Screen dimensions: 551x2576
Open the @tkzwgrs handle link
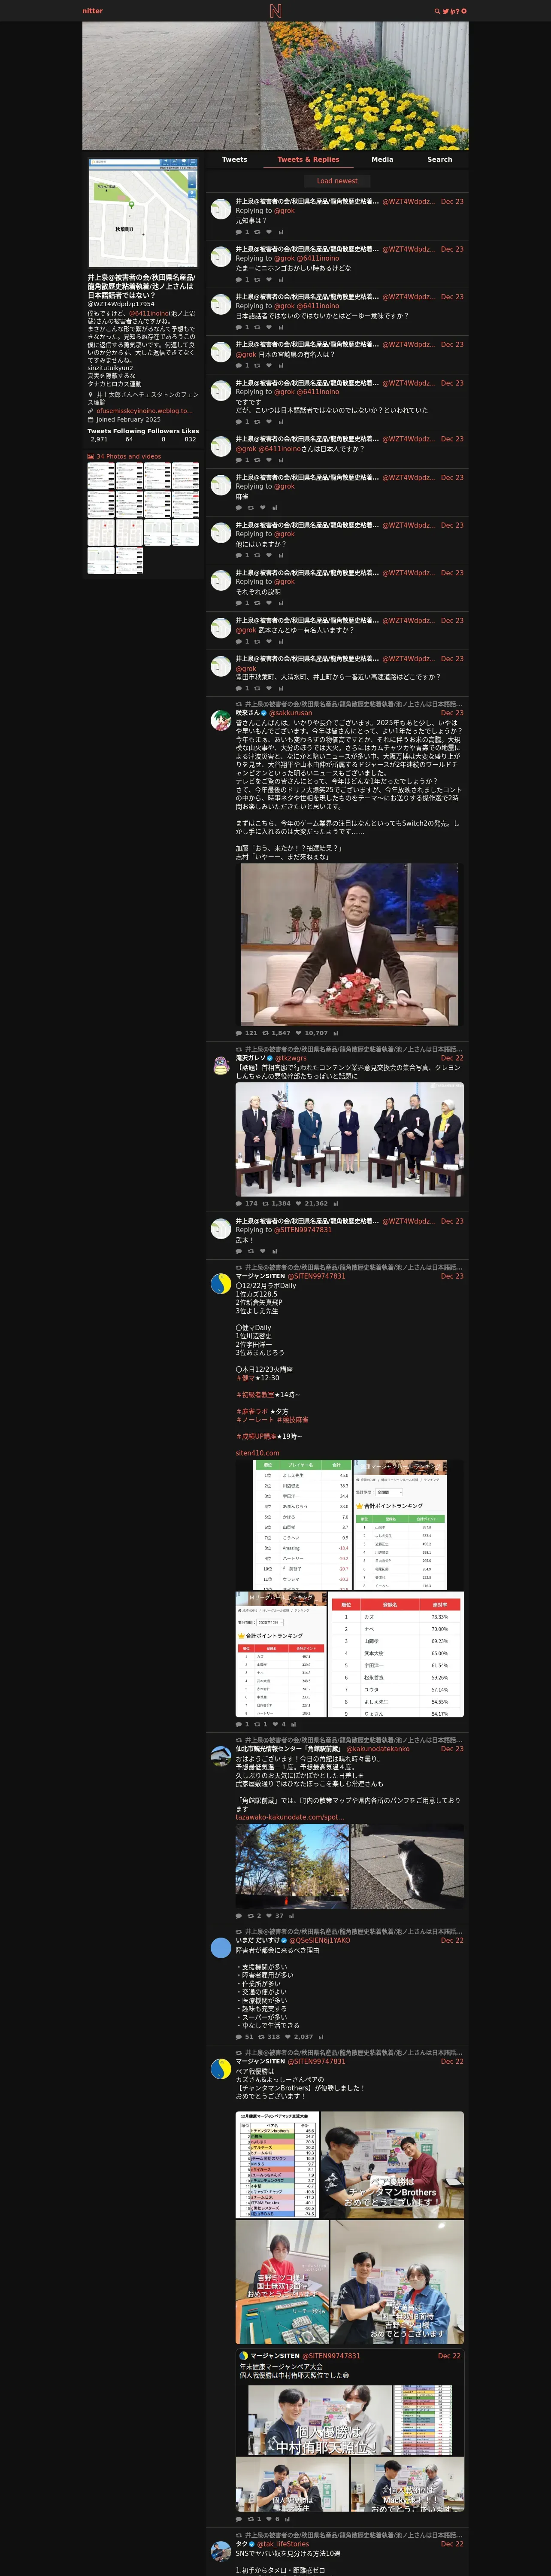pos(291,1058)
